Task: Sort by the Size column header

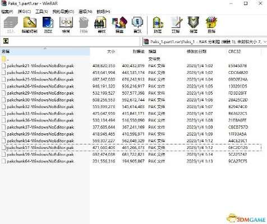Action: [103, 52]
